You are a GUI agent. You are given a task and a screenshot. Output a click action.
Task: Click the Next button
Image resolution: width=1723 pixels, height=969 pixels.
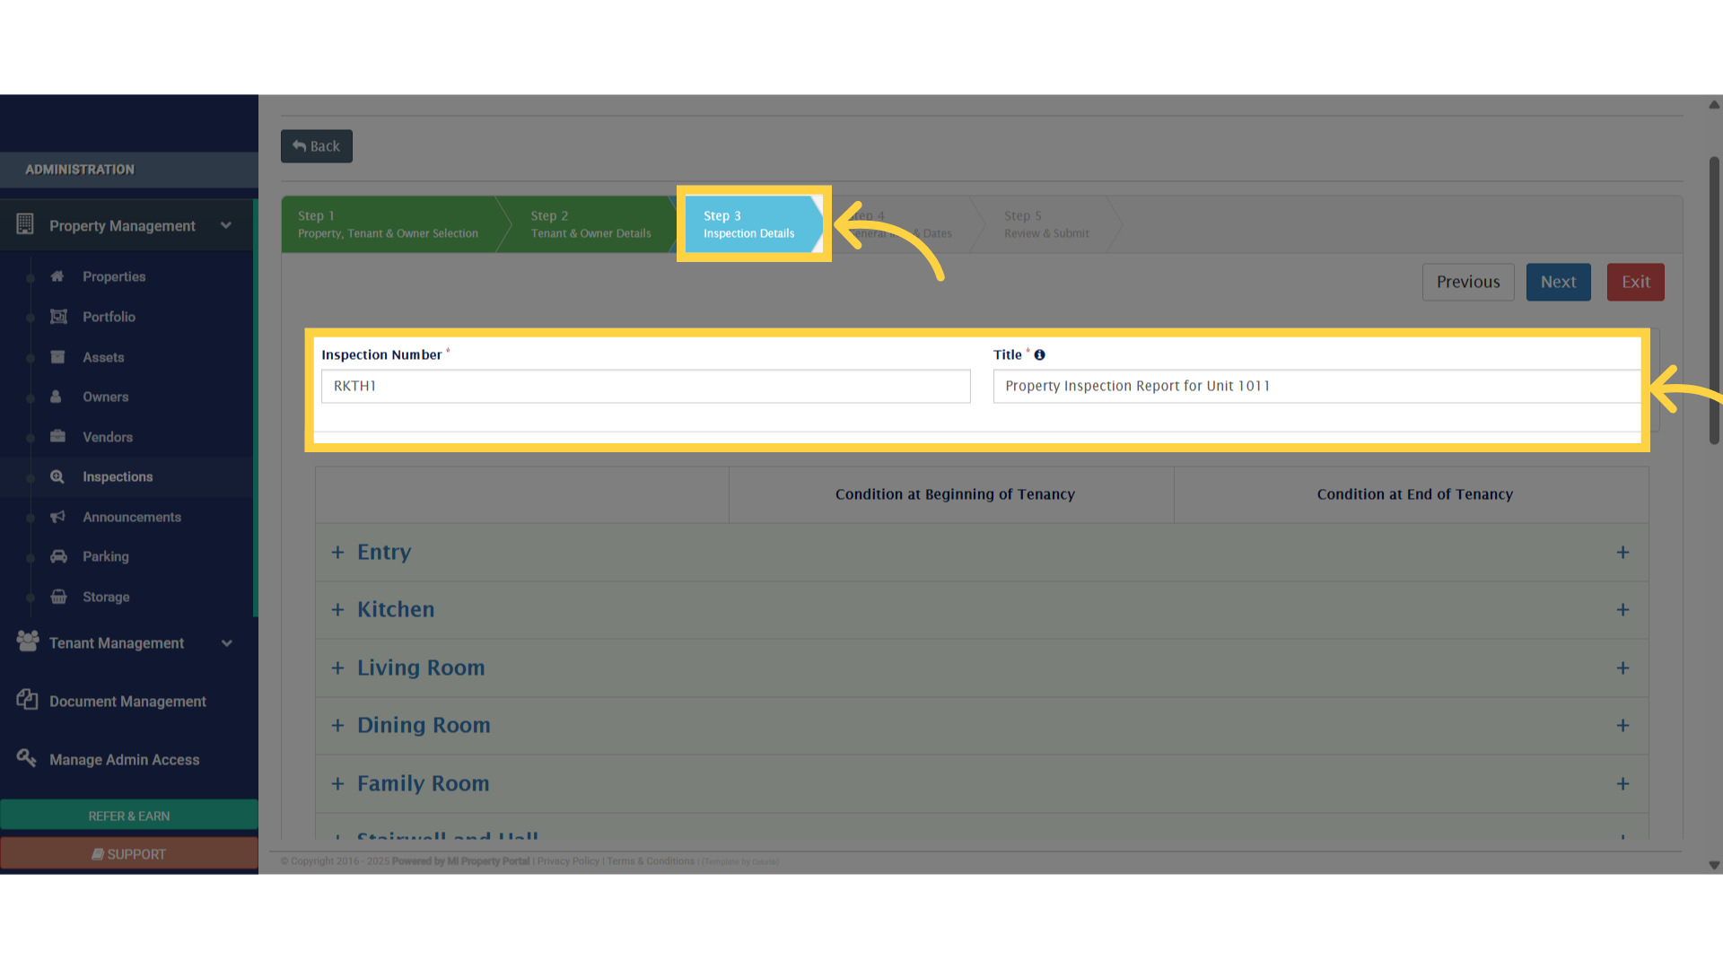coord(1558,282)
